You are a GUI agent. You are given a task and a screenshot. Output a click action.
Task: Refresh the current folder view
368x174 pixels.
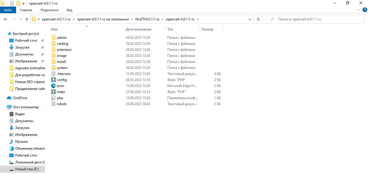[x=258, y=19]
